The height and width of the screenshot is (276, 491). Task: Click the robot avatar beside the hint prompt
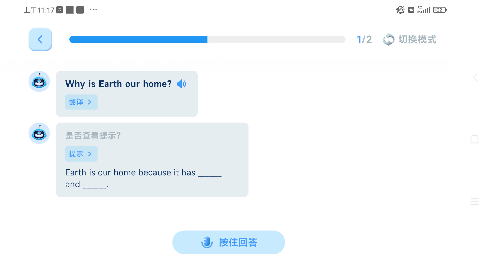tap(39, 133)
